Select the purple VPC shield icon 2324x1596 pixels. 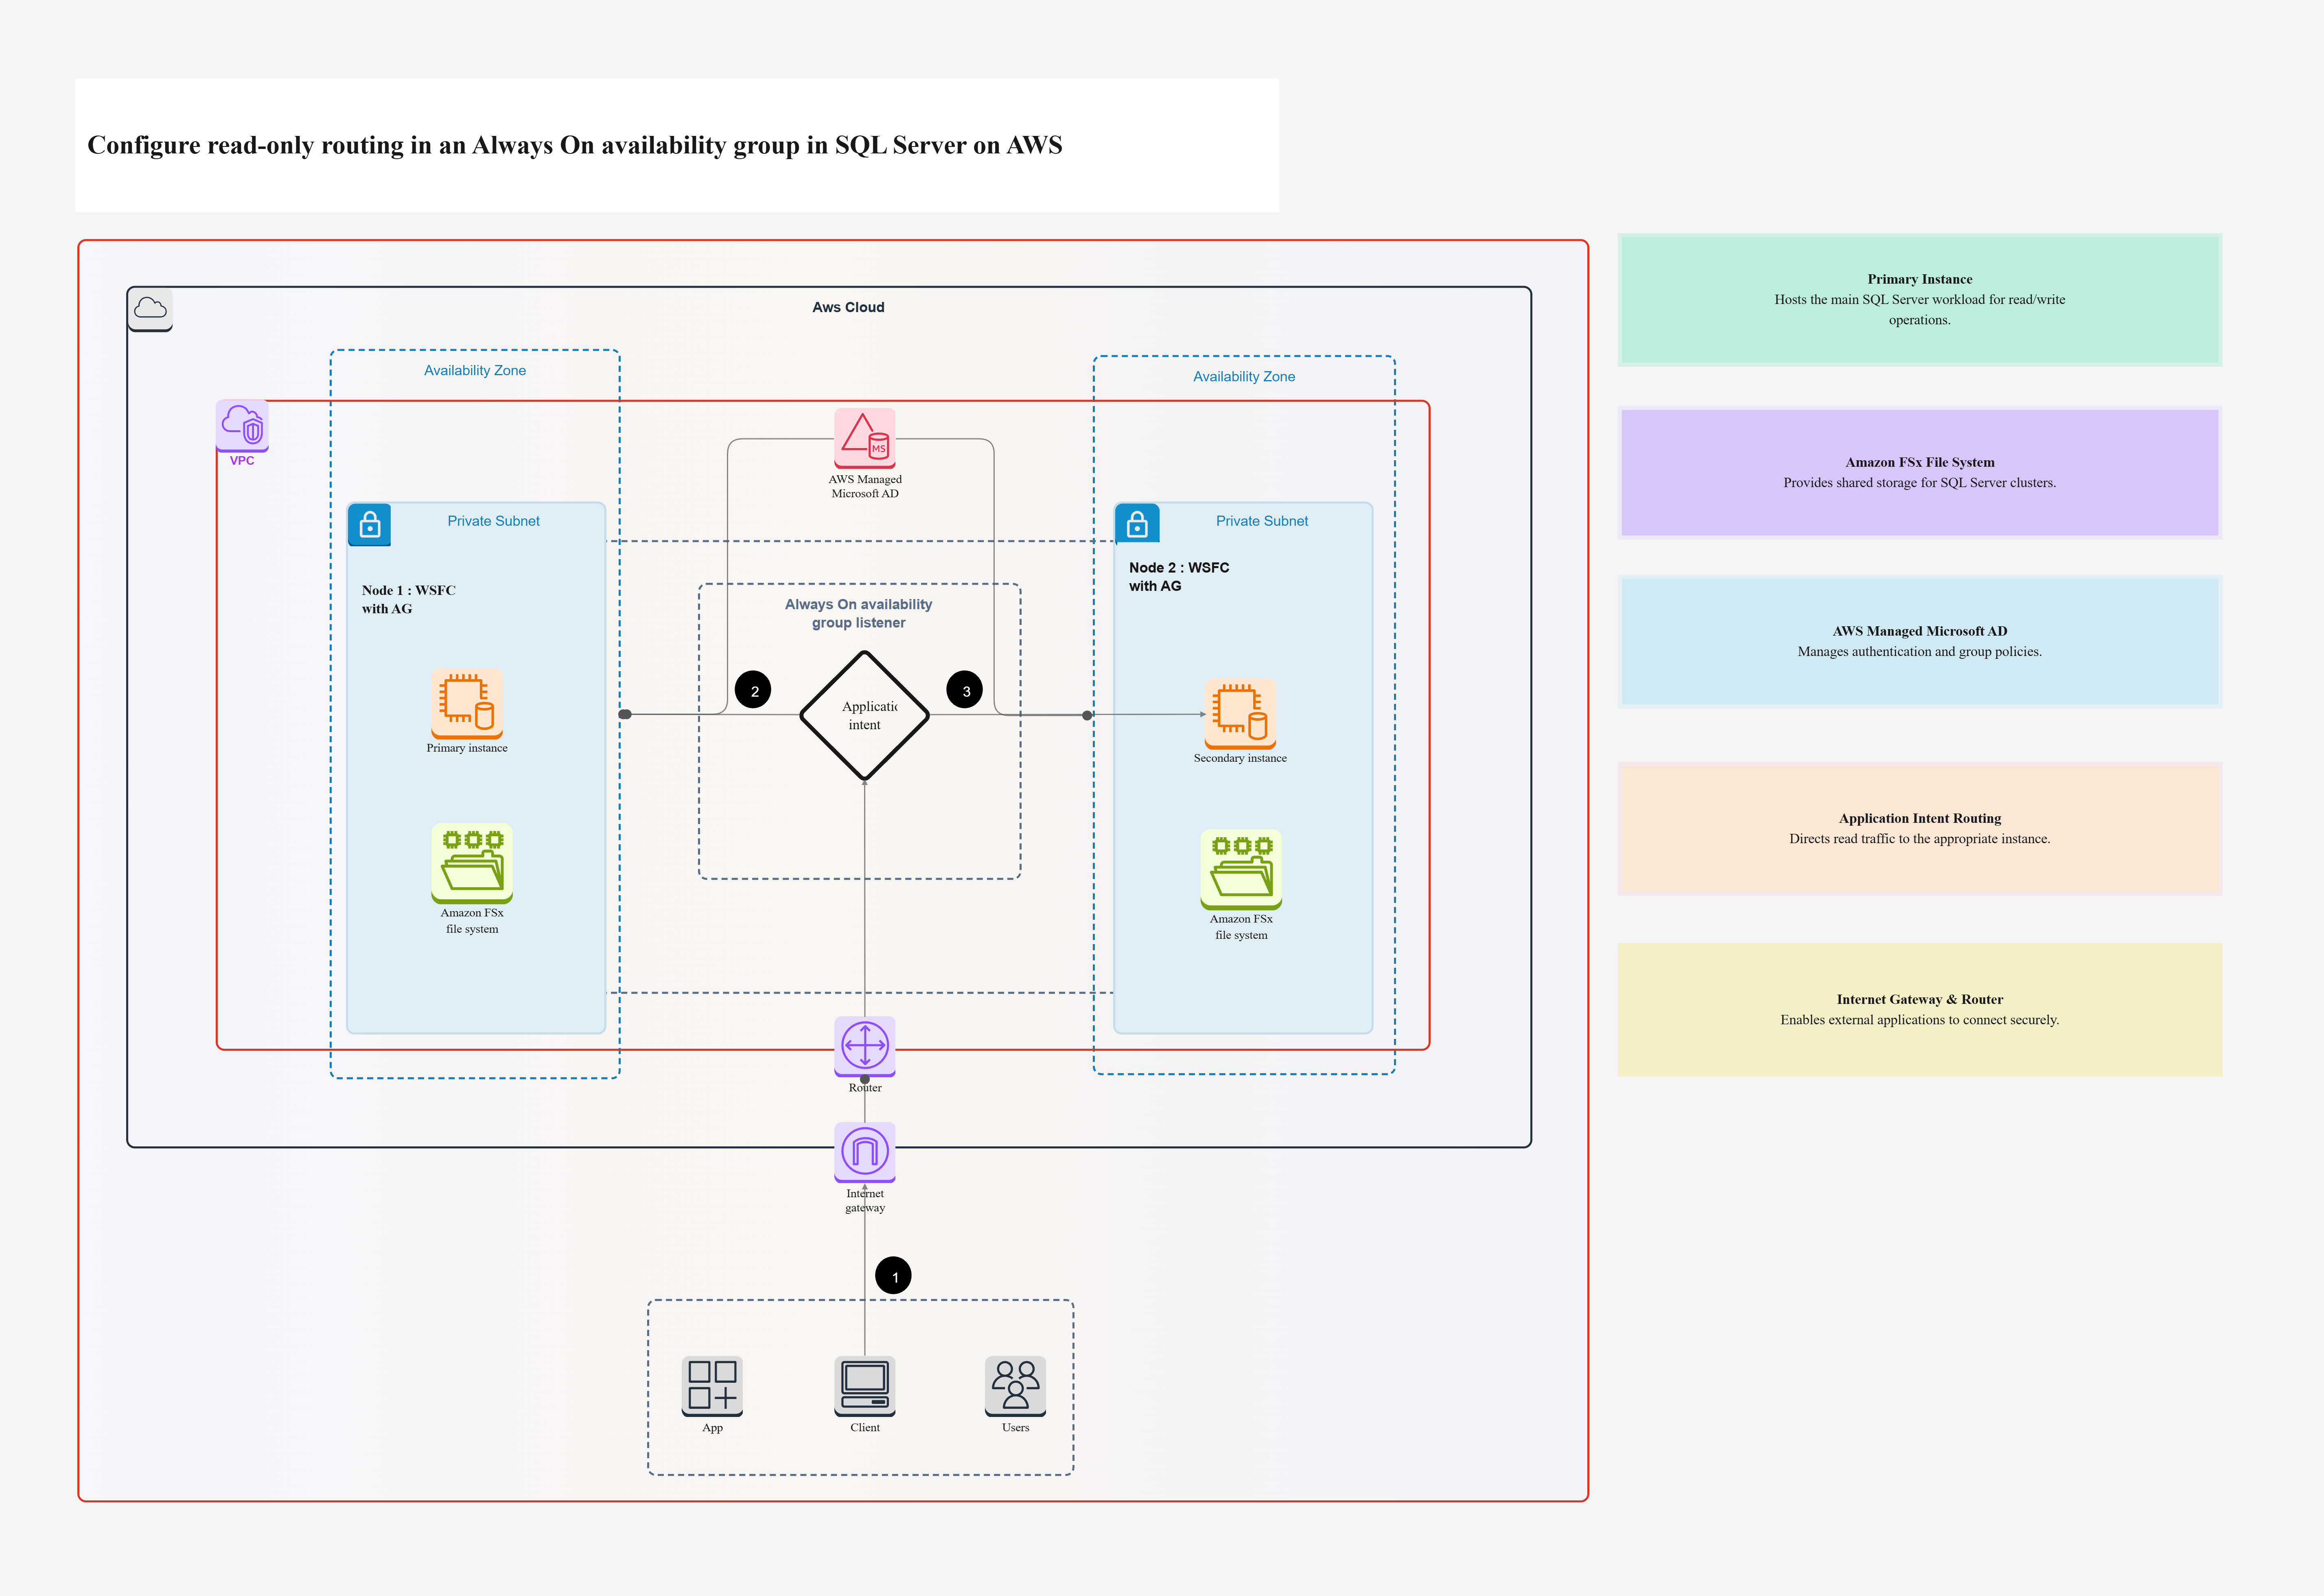tap(242, 426)
